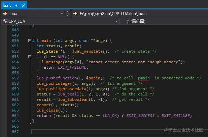Collapse the if (L == NULL) block
The height and width of the screenshot is (137, 208).
30,57
